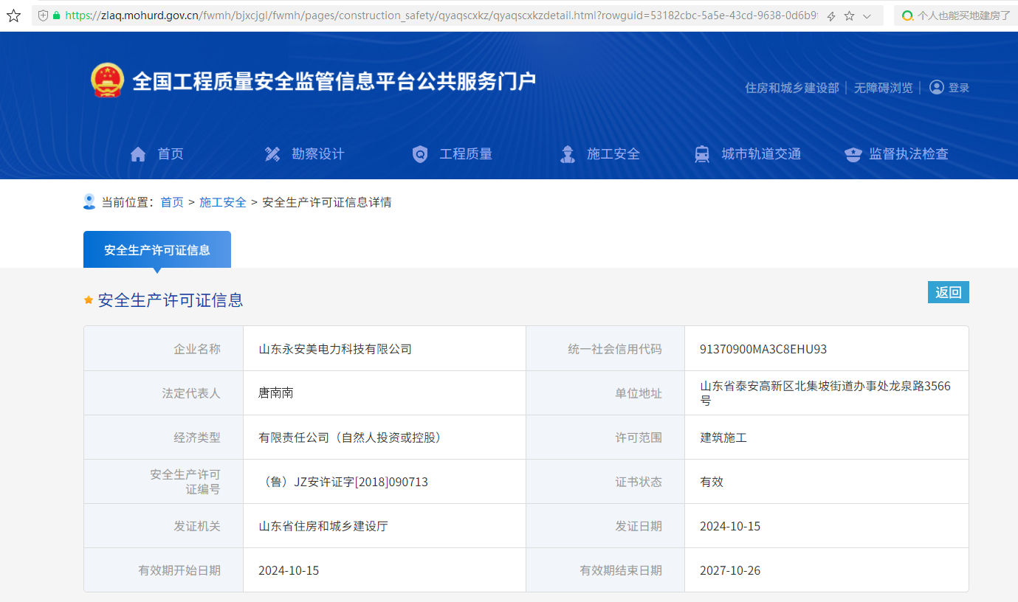Click company name 山东永安美电力科技有限公司

point(335,349)
